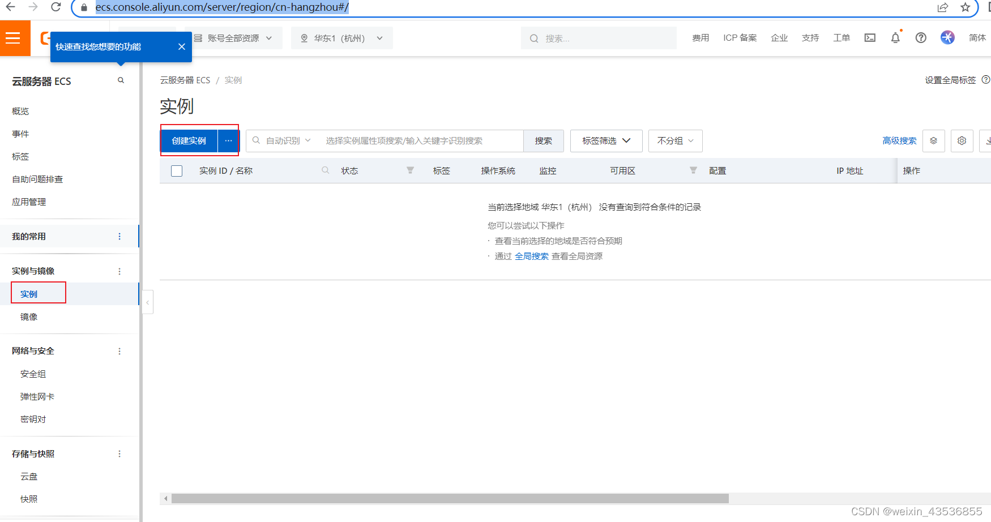Open 快照 in the sidebar
Screen dimensions: 991x522
point(29,499)
